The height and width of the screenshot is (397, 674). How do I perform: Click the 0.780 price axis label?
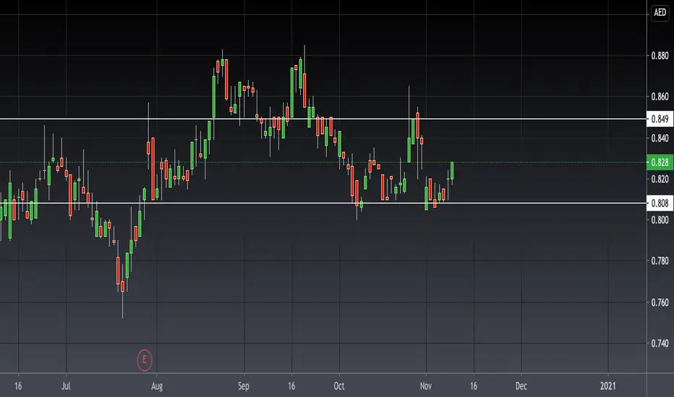point(660,261)
